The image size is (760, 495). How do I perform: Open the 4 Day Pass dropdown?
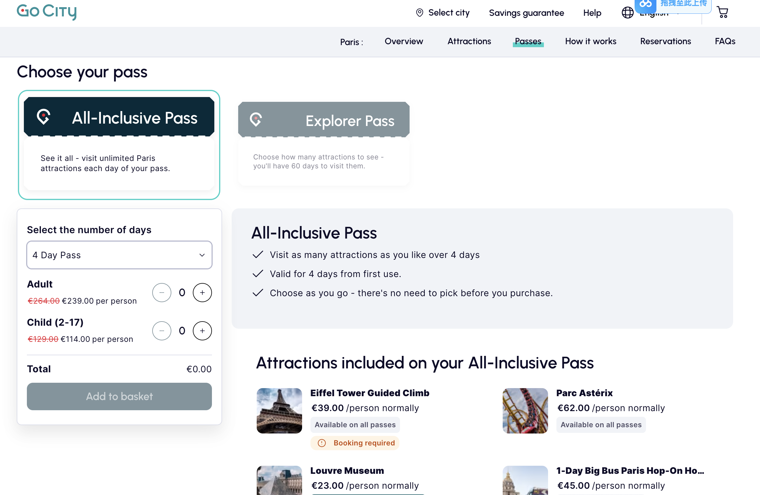click(119, 255)
